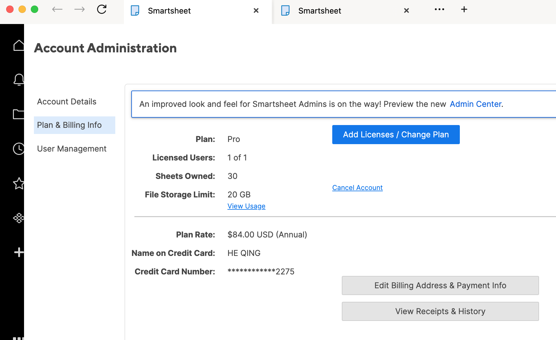Click the Plan Rate value $84.00 USD (Annual)
This screenshot has width=556, height=340.
point(267,235)
